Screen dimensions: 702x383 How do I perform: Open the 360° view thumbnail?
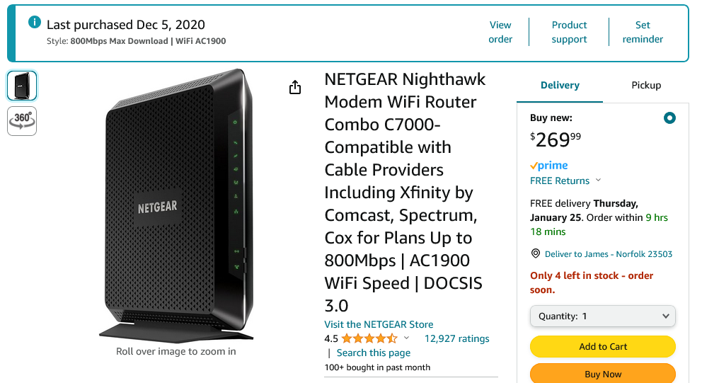pos(22,120)
